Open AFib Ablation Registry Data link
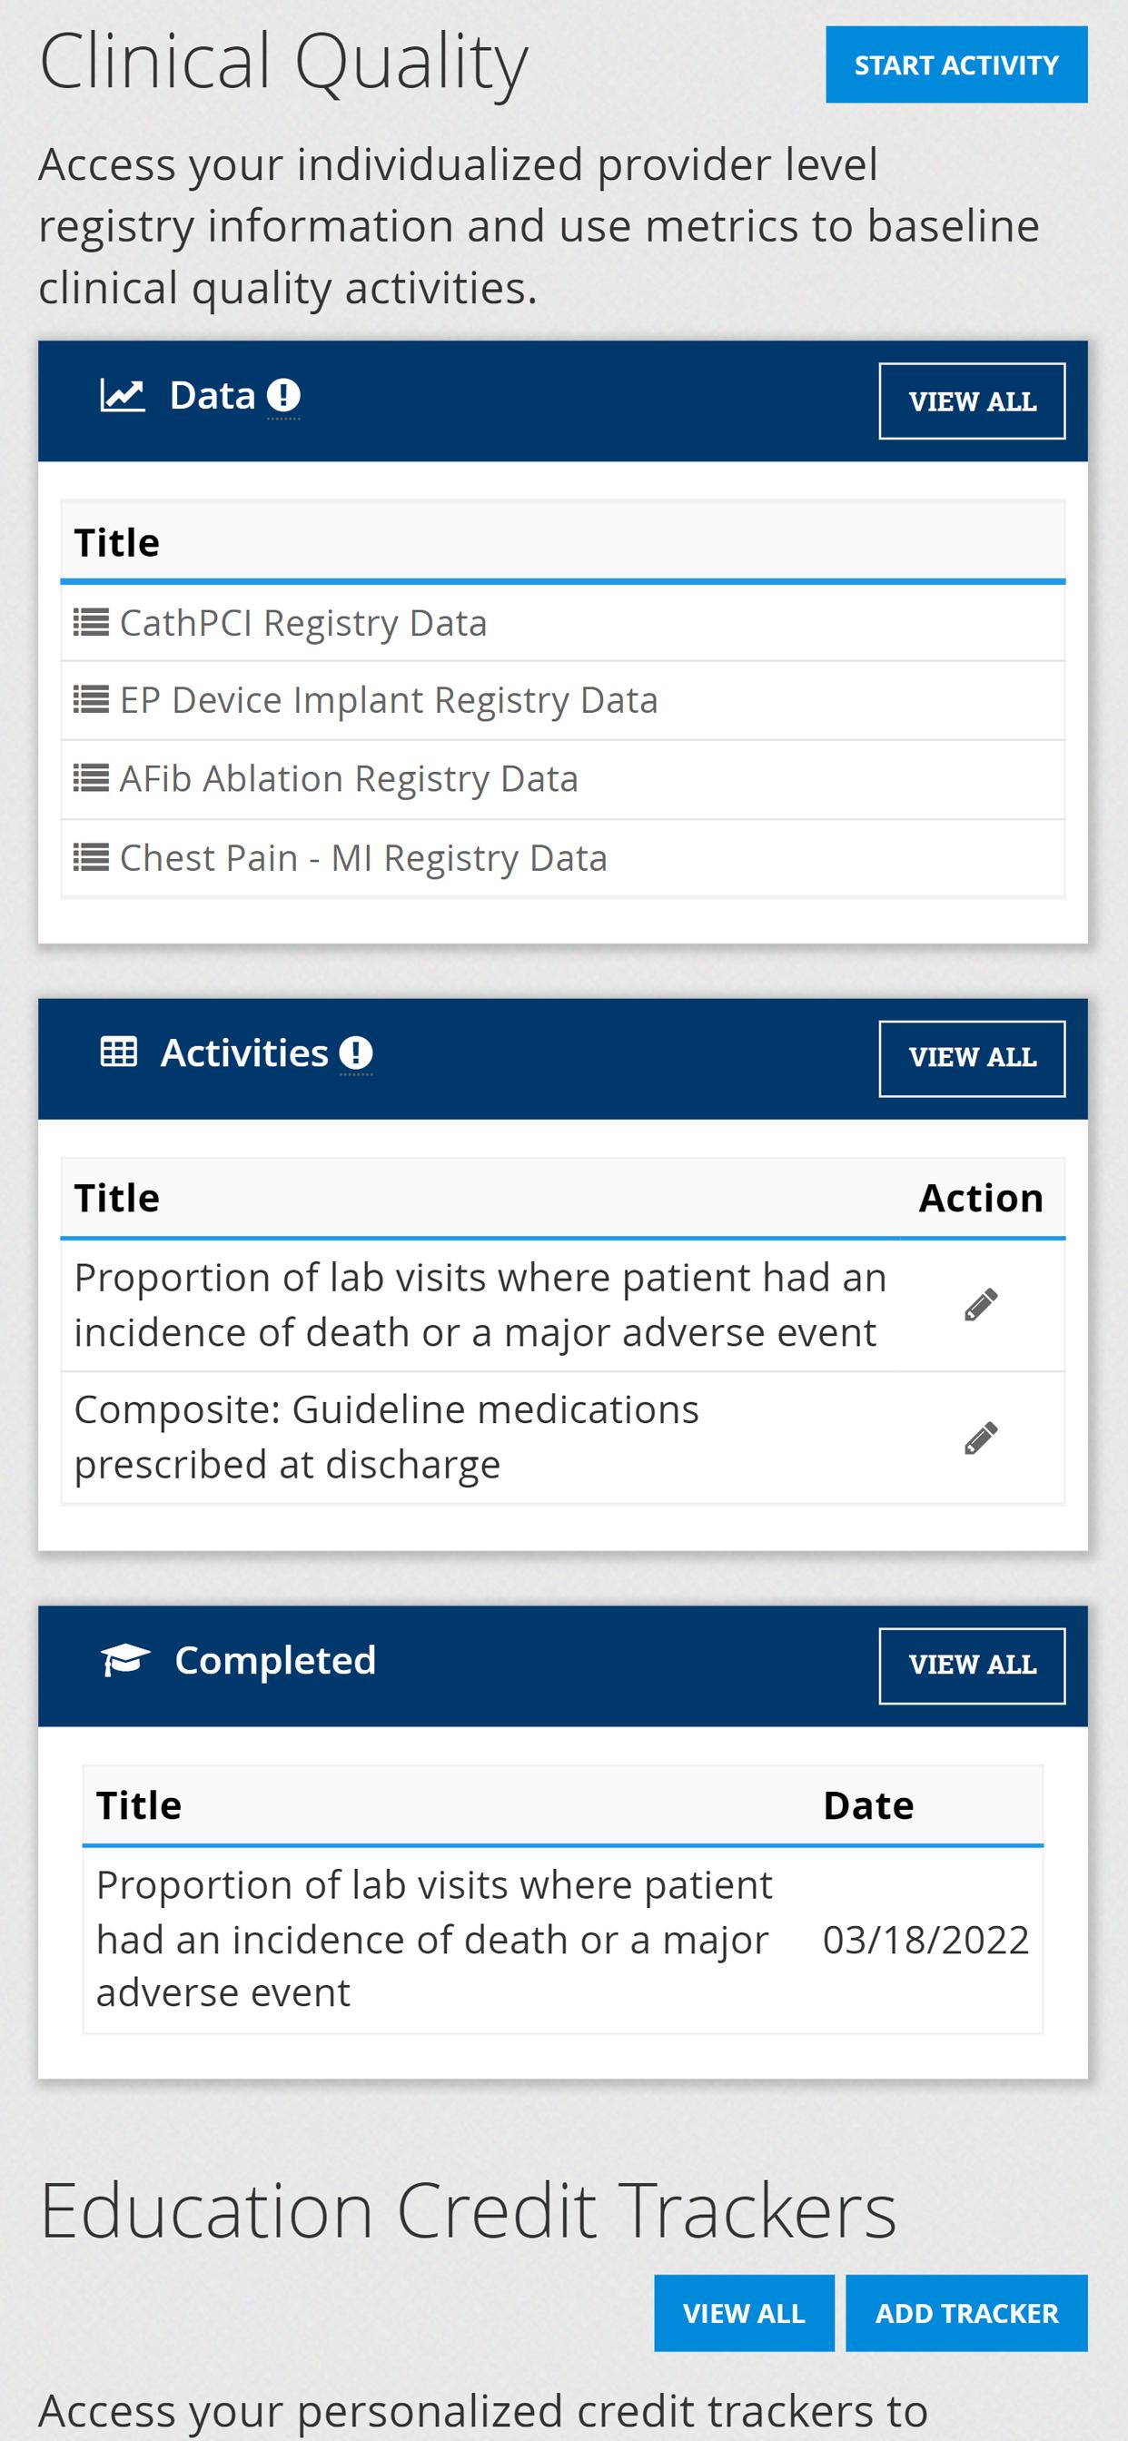This screenshot has width=1128, height=2441. [x=349, y=779]
